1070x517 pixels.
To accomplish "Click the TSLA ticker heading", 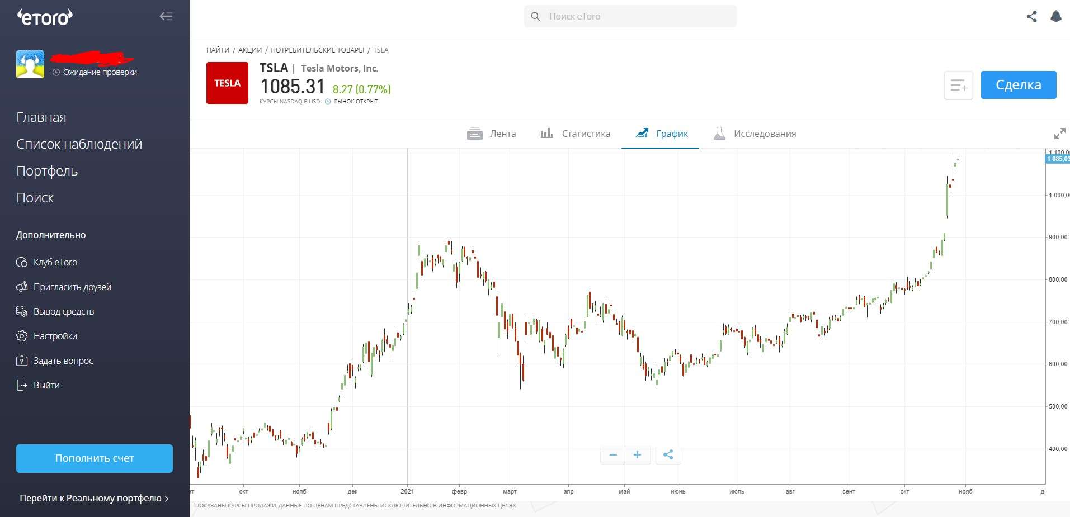I will [x=274, y=68].
